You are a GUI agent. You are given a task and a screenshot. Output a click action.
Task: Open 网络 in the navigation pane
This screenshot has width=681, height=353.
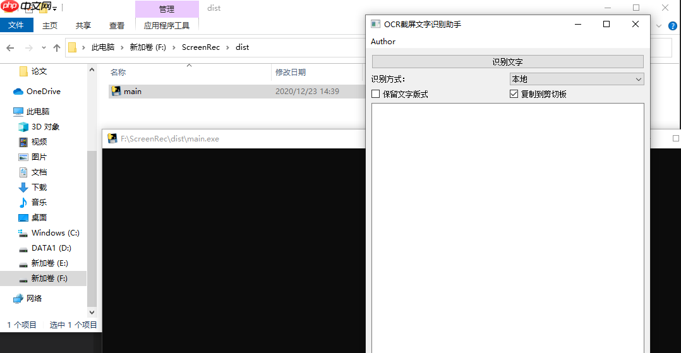(x=34, y=298)
